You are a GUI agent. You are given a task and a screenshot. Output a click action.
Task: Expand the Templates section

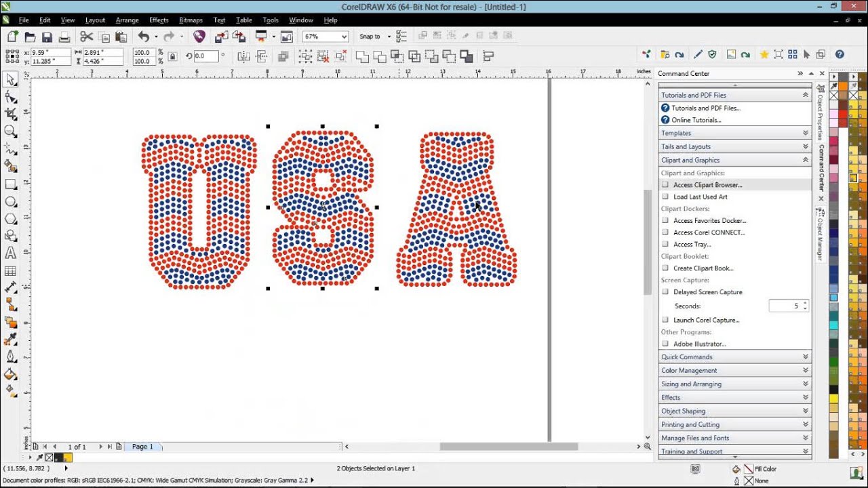click(806, 133)
